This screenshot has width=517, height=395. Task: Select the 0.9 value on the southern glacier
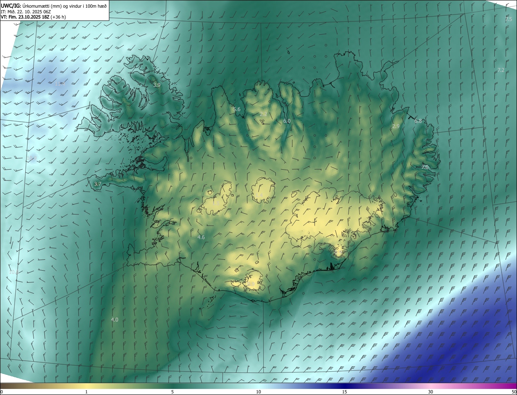pyautogui.click(x=251, y=284)
